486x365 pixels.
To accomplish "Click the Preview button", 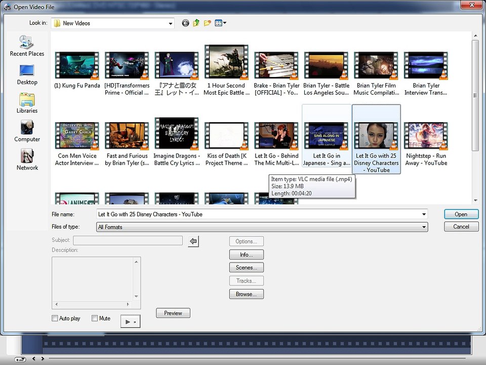I will click(x=173, y=313).
